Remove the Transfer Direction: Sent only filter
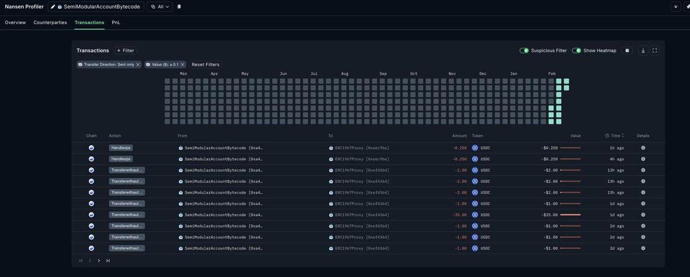690x277 pixels. (138, 64)
